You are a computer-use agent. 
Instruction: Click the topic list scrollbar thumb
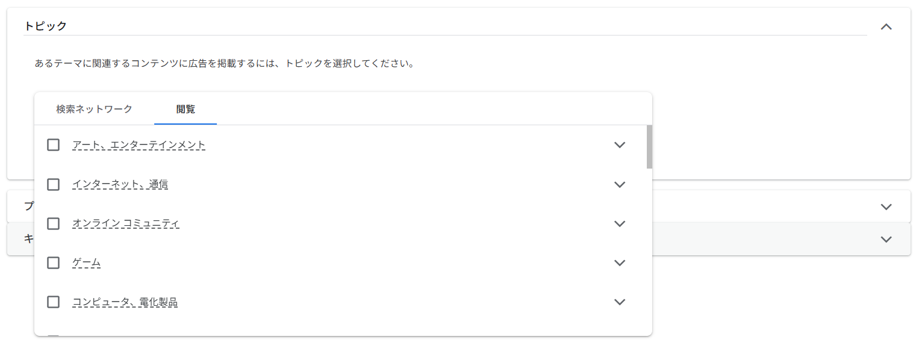(x=649, y=147)
